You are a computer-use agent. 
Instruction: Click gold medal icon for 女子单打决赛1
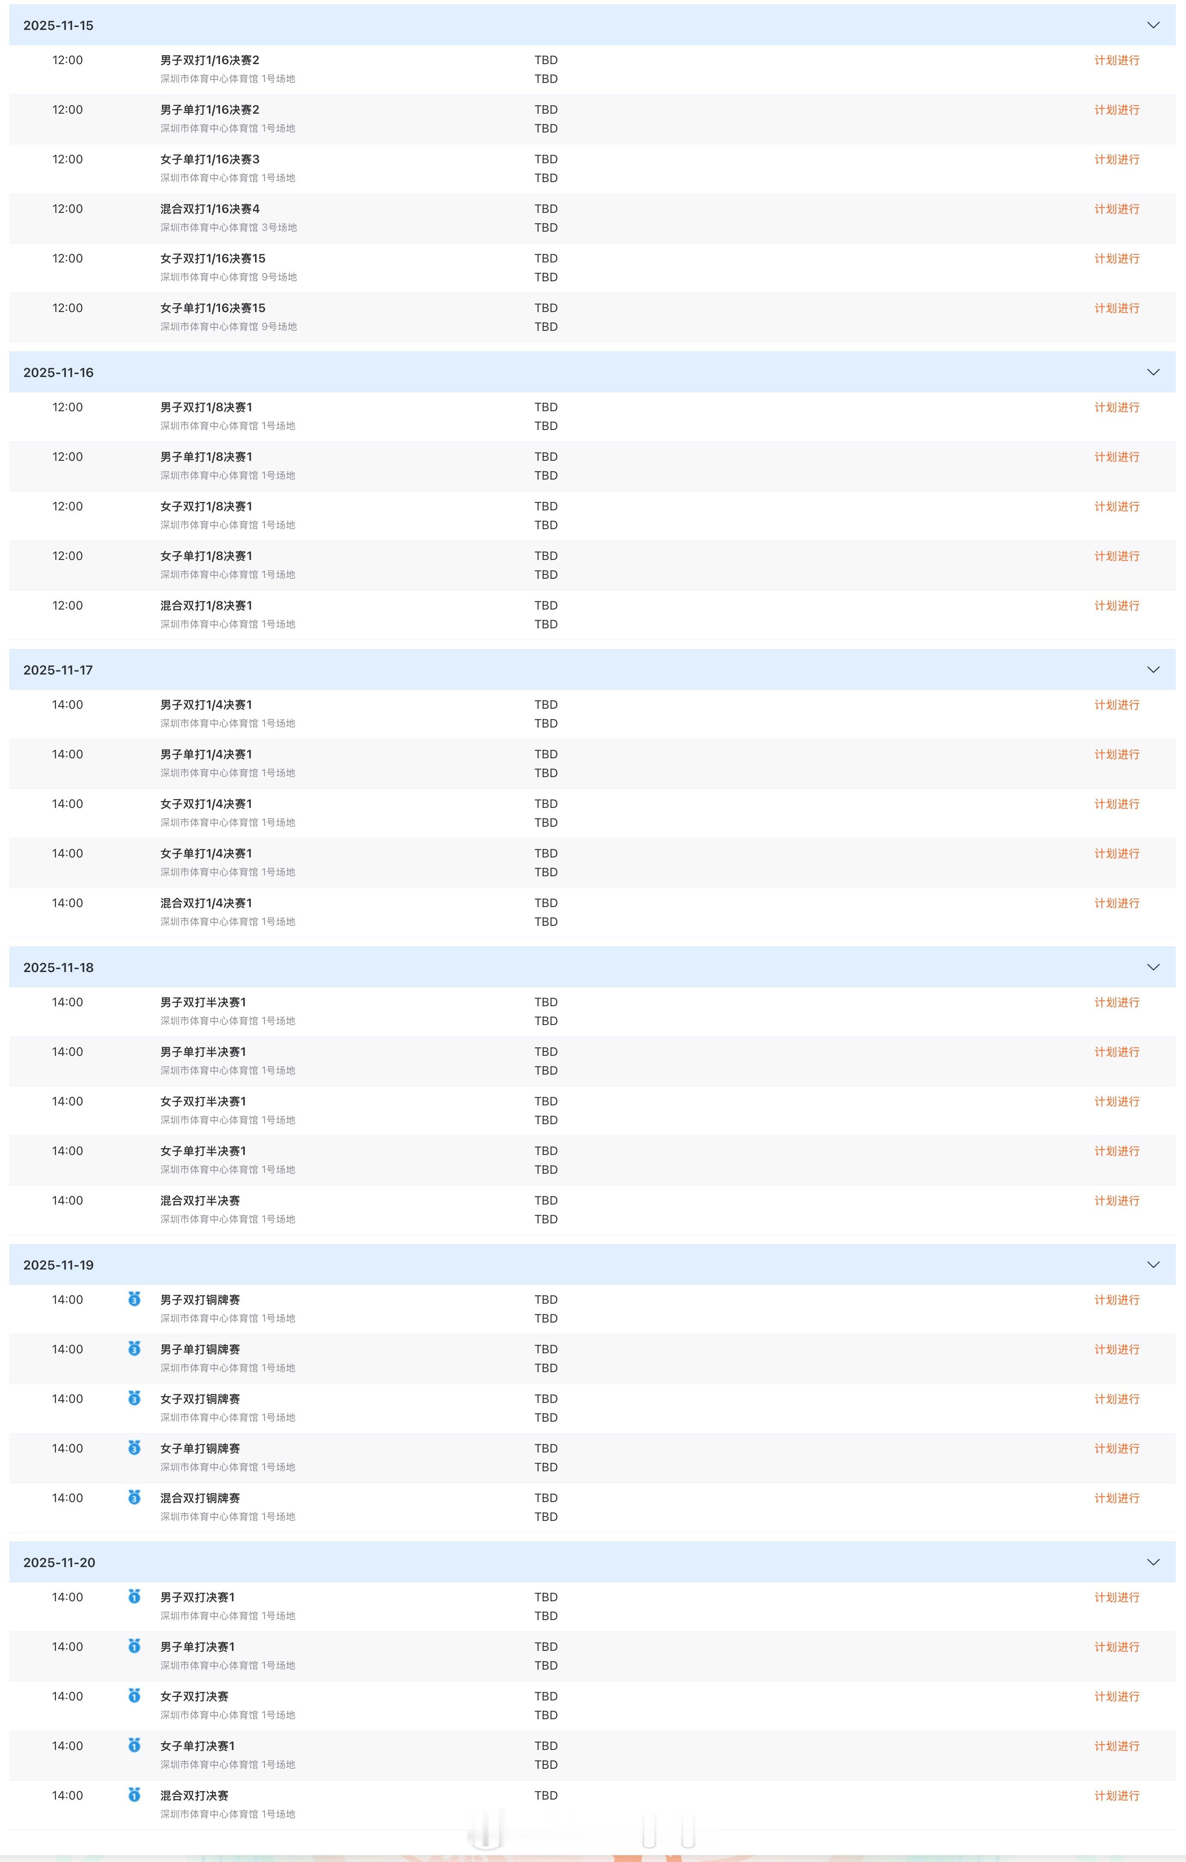[x=135, y=1744]
